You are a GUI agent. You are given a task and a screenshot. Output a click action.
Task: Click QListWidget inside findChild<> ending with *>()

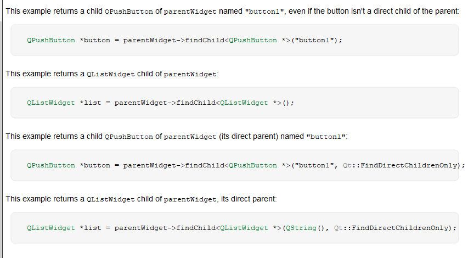pyautogui.click(x=244, y=103)
